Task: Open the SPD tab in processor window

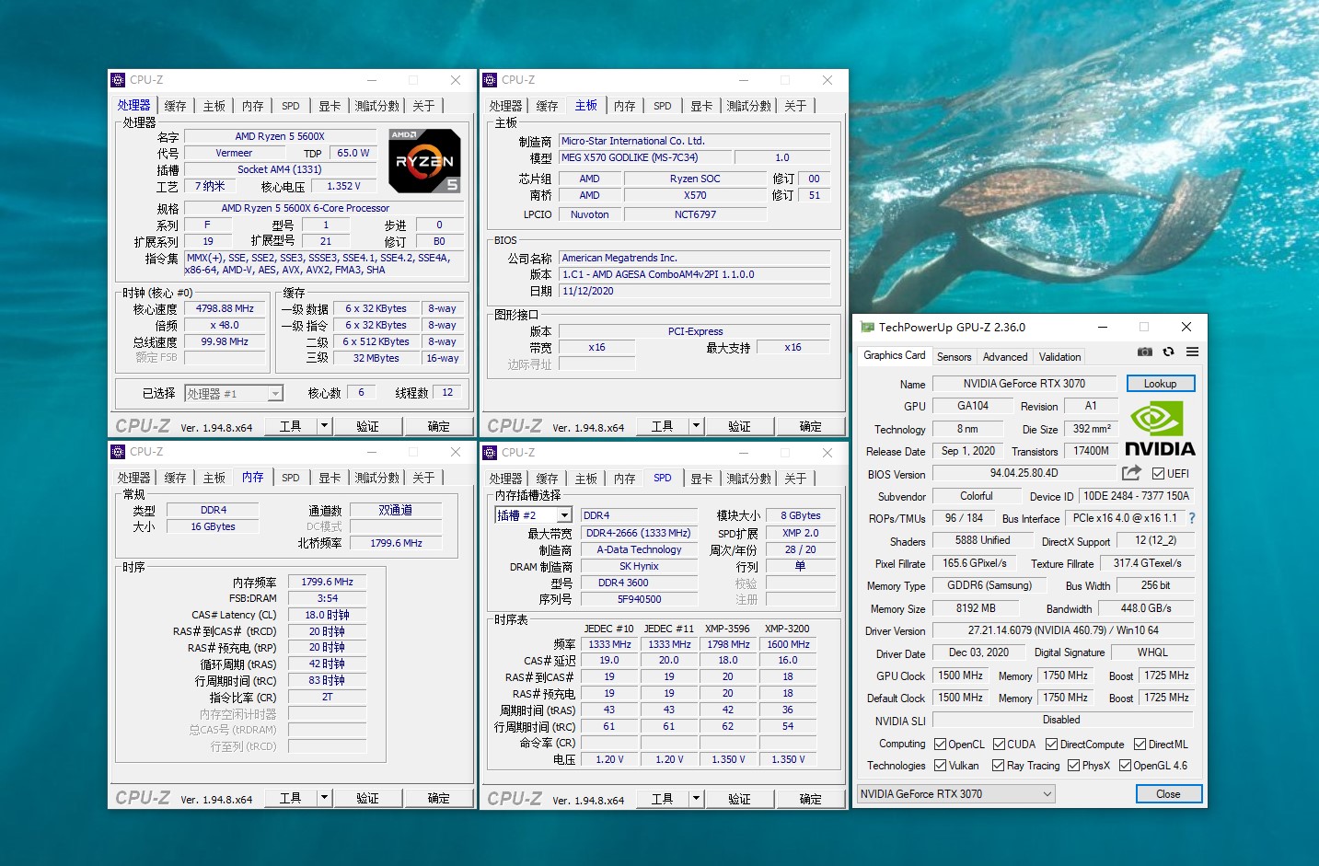Action: (x=291, y=106)
